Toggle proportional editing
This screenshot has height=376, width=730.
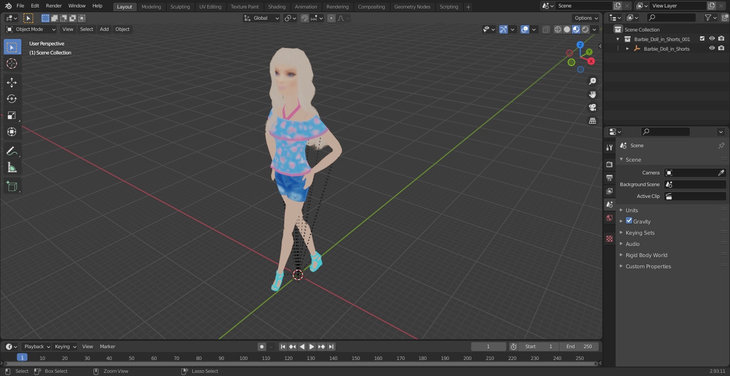(331, 18)
